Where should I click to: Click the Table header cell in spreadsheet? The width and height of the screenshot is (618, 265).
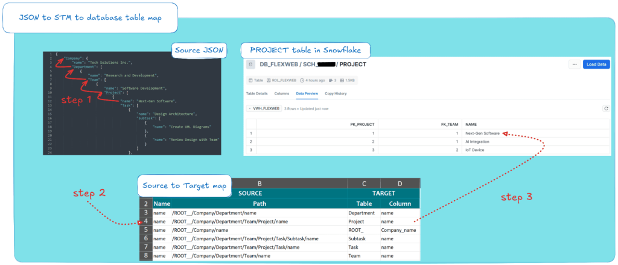(x=364, y=204)
